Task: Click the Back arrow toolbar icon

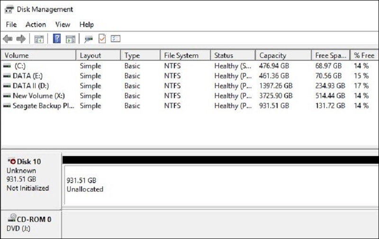Action: click(x=8, y=39)
